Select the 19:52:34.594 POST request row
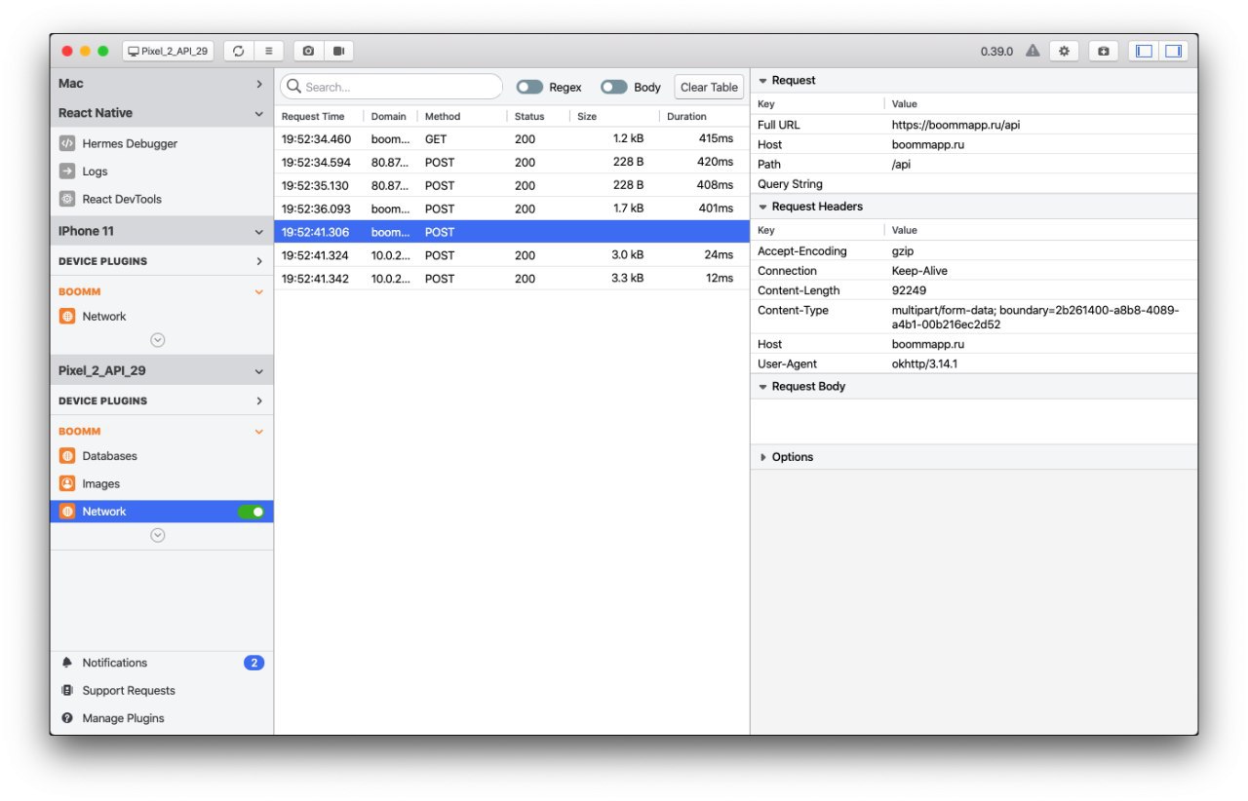The height and width of the screenshot is (801, 1248). click(x=512, y=162)
